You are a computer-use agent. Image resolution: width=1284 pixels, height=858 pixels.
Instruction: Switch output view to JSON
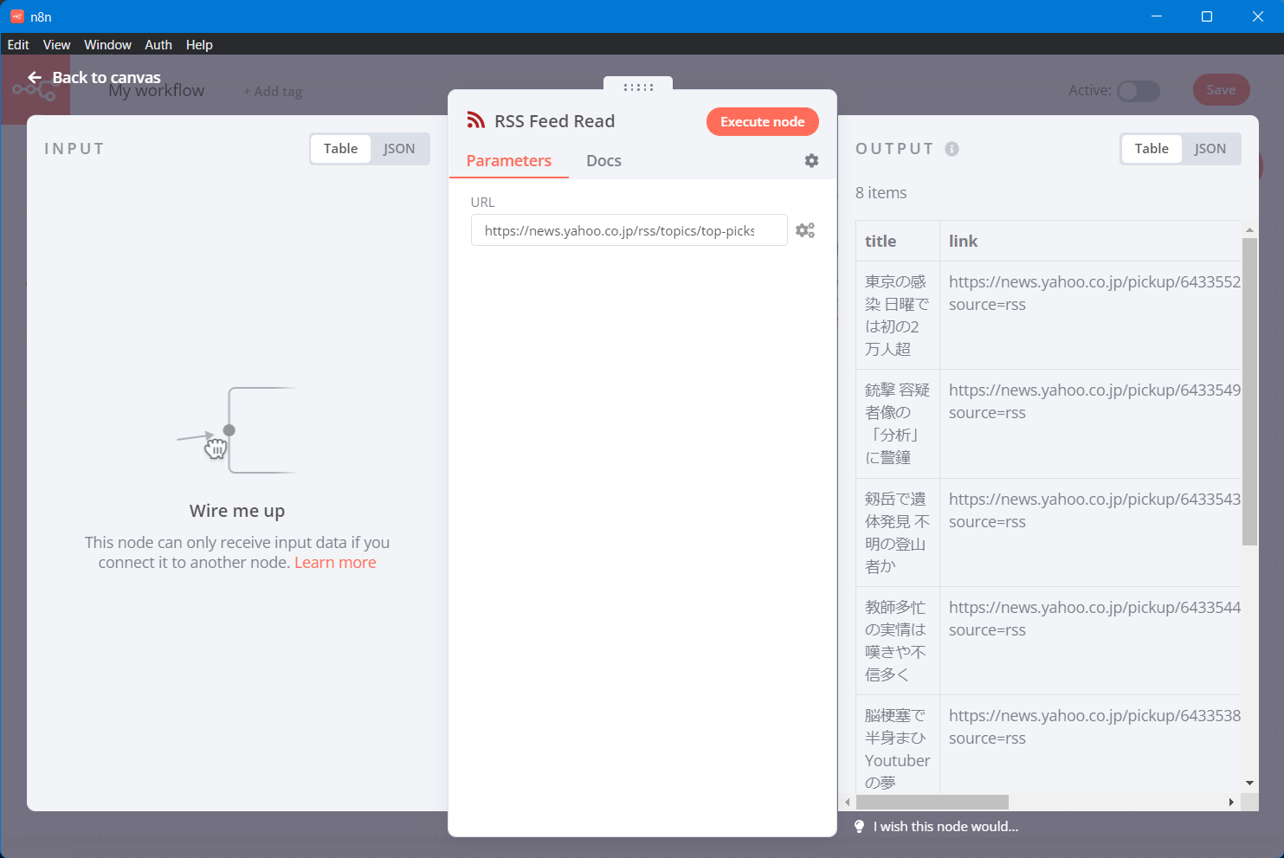tap(1210, 149)
